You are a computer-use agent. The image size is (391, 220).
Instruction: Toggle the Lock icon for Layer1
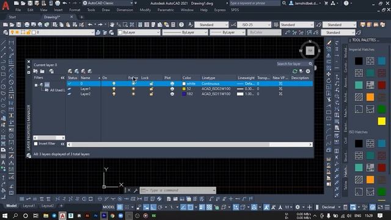[x=152, y=89]
